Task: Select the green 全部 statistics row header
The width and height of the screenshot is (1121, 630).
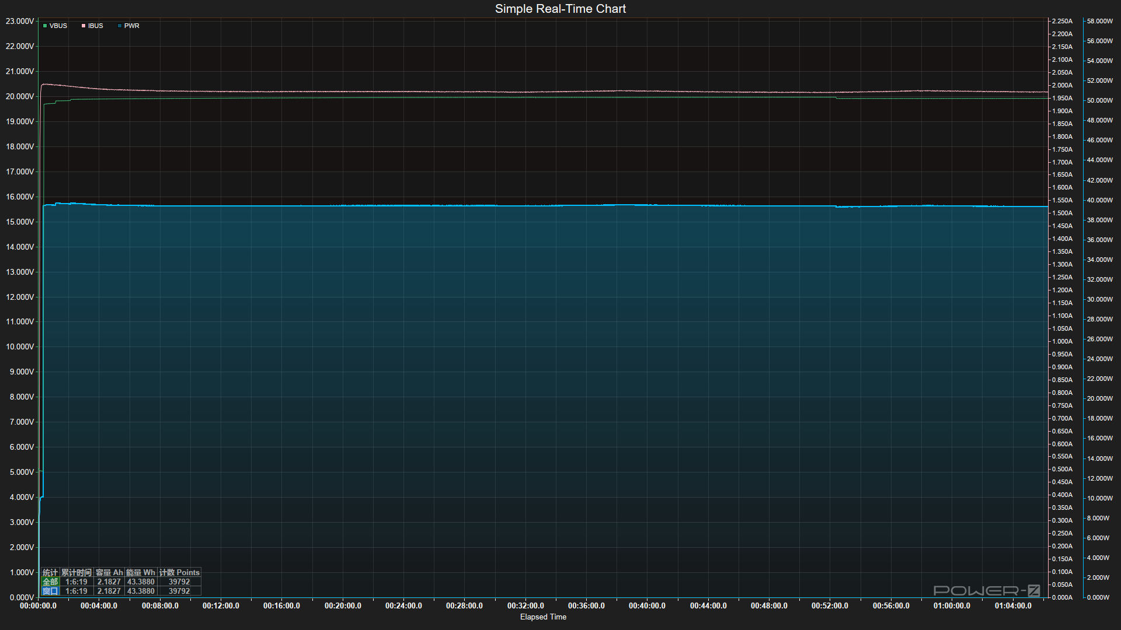Action: pos(50,582)
